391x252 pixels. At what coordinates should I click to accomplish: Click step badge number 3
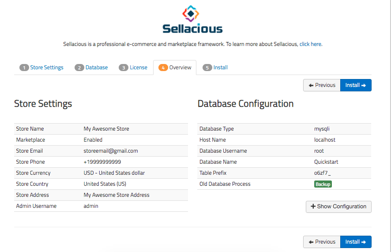124,68
